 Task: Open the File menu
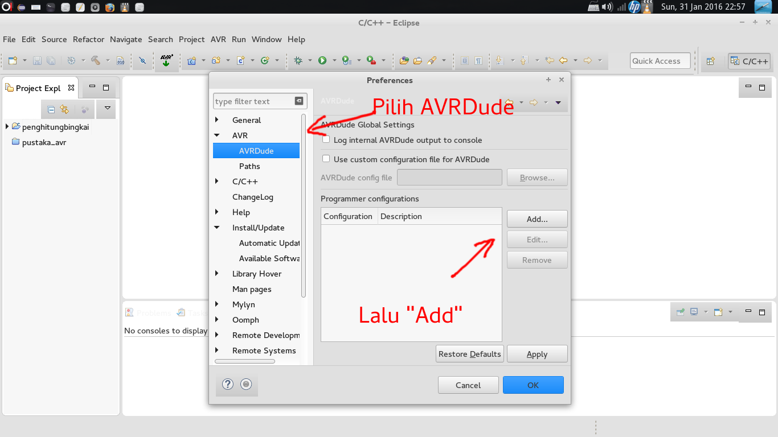(x=9, y=39)
